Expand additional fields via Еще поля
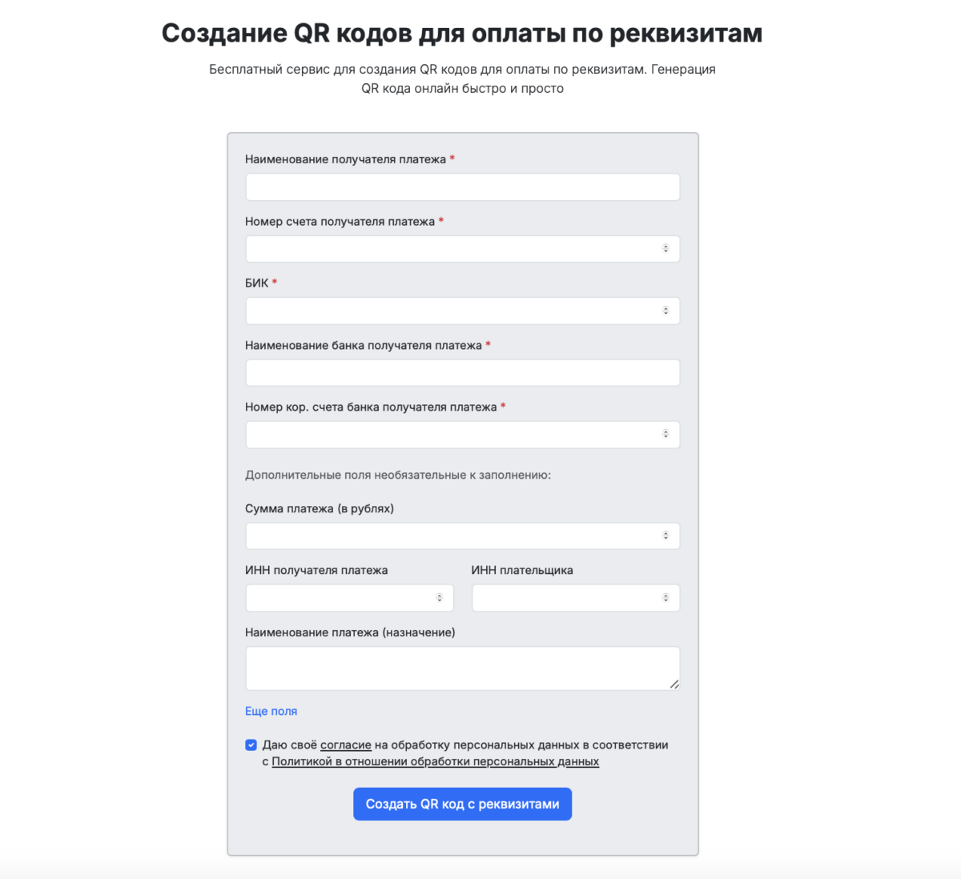 point(270,711)
